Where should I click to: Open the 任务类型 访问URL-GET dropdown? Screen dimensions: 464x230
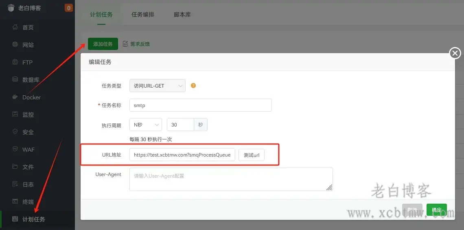pyautogui.click(x=158, y=86)
